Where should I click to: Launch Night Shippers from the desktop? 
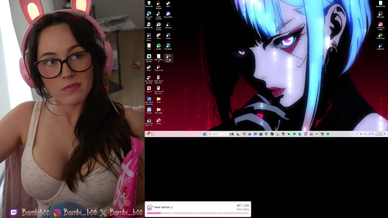tap(159, 5)
